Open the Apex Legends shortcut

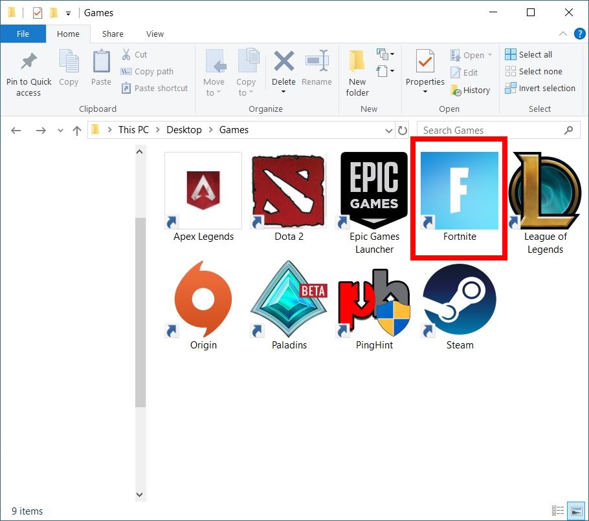tap(203, 197)
